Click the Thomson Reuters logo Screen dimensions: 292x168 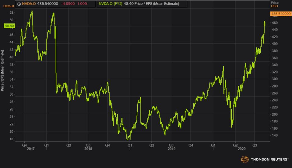[x=264, y=159]
